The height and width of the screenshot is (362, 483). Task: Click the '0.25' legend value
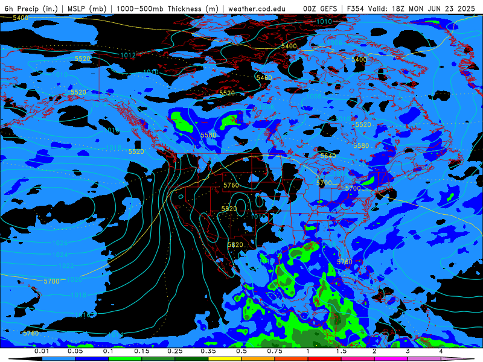coord(175,351)
